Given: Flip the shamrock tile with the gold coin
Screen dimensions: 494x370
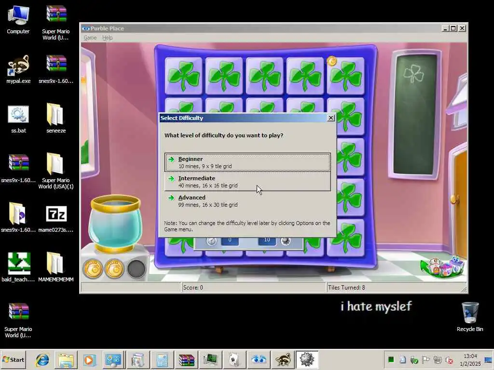Looking at the screenshot, I should (x=345, y=76).
